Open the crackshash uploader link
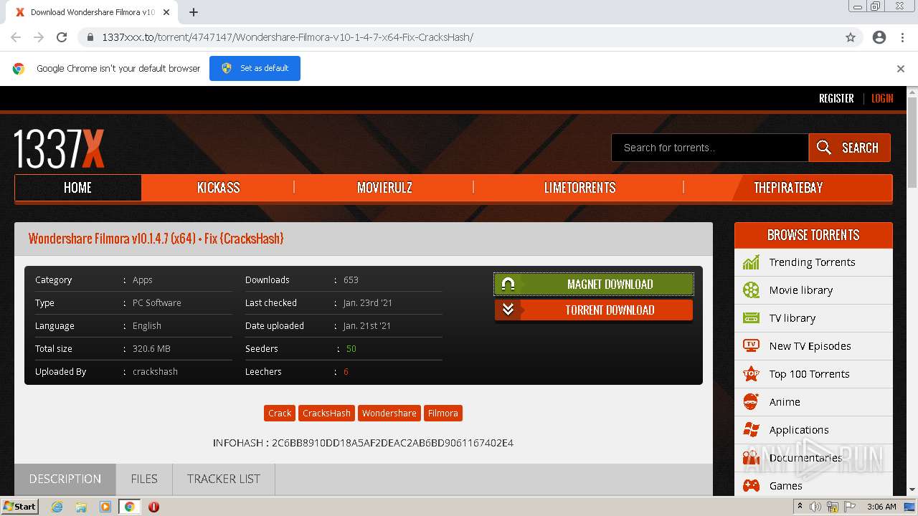Image resolution: width=918 pixels, height=516 pixels. 155,371
